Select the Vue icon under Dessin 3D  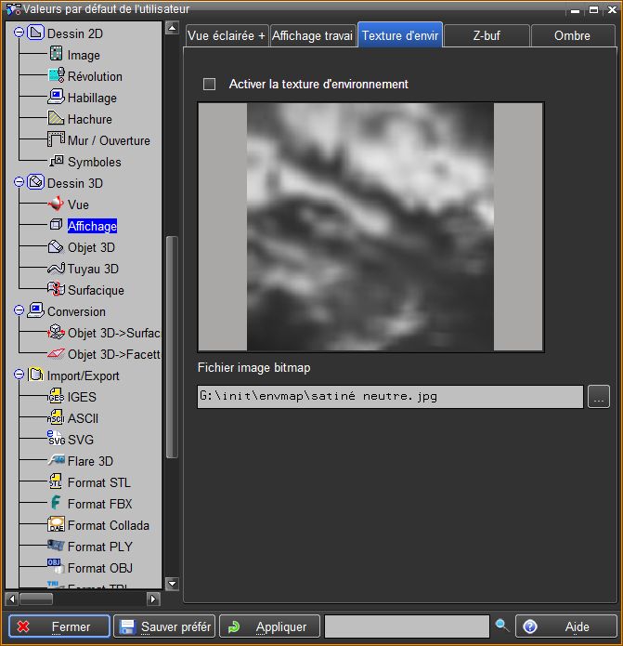pos(56,204)
